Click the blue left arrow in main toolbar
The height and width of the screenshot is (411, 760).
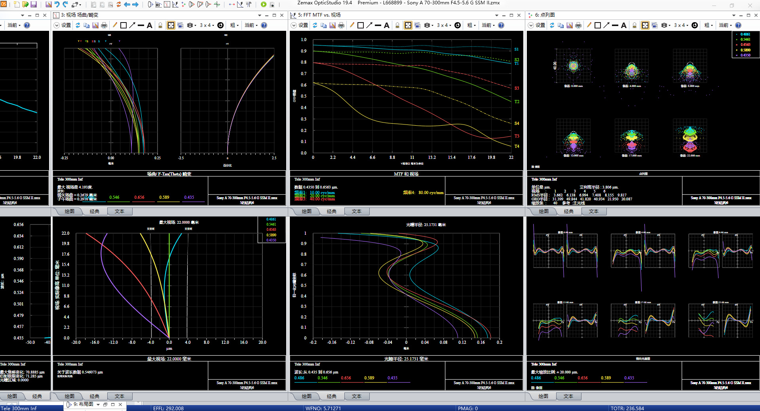(x=127, y=4)
